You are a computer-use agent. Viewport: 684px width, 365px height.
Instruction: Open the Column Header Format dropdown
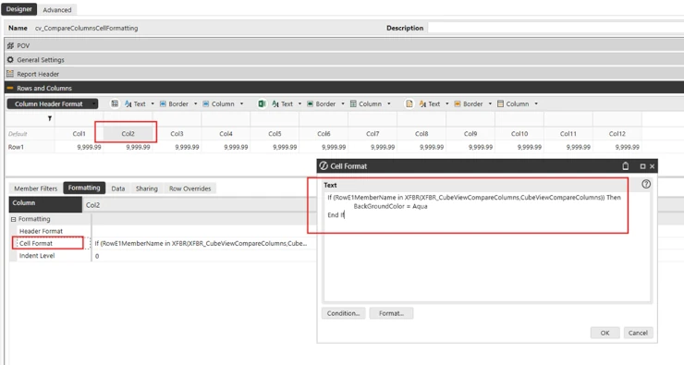coord(53,103)
